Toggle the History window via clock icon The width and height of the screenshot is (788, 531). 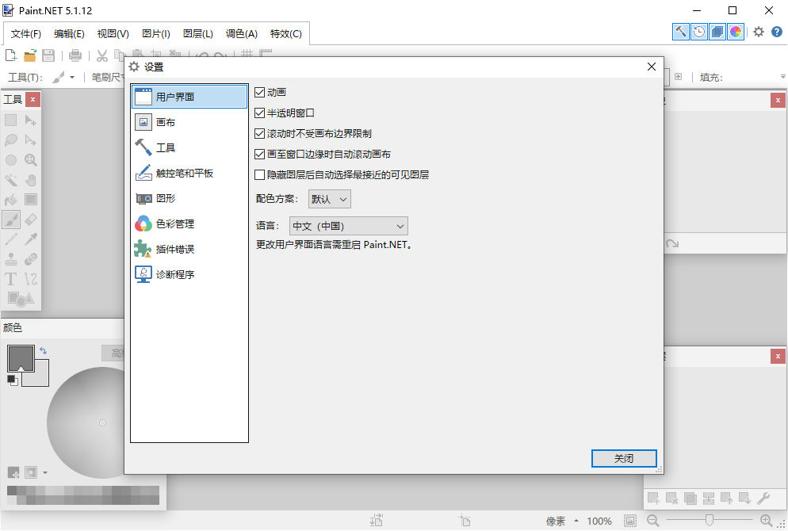tap(698, 32)
